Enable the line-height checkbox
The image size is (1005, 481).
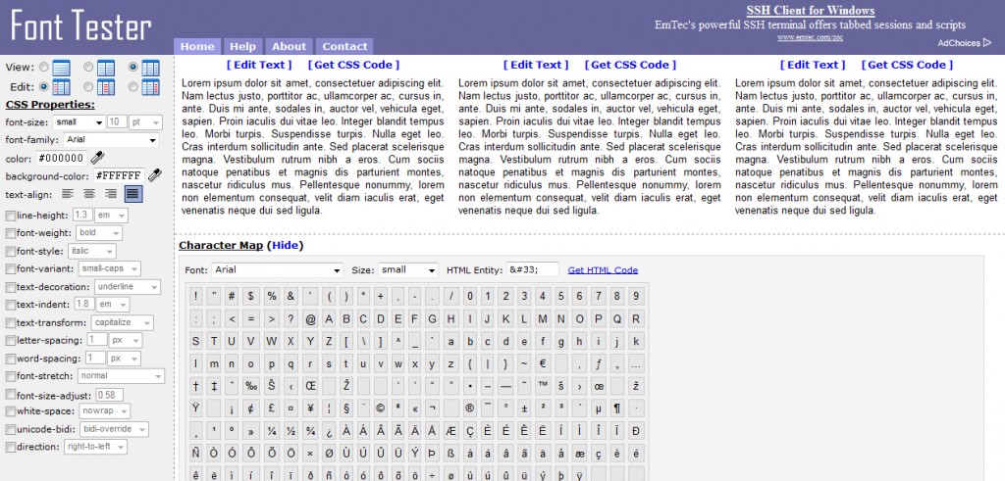click(11, 216)
